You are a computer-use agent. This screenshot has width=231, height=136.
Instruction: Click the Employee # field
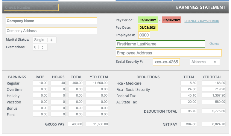tap(144, 35)
